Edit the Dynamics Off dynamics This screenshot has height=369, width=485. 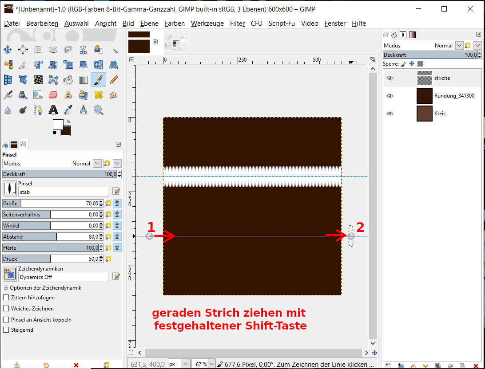click(x=116, y=276)
